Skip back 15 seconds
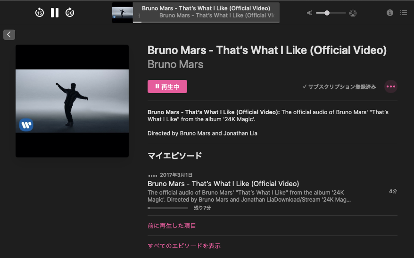The image size is (414, 258). click(x=40, y=12)
